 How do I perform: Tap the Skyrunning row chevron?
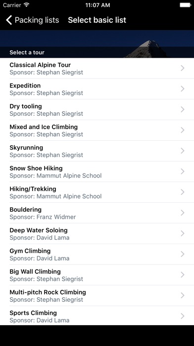coord(182,151)
